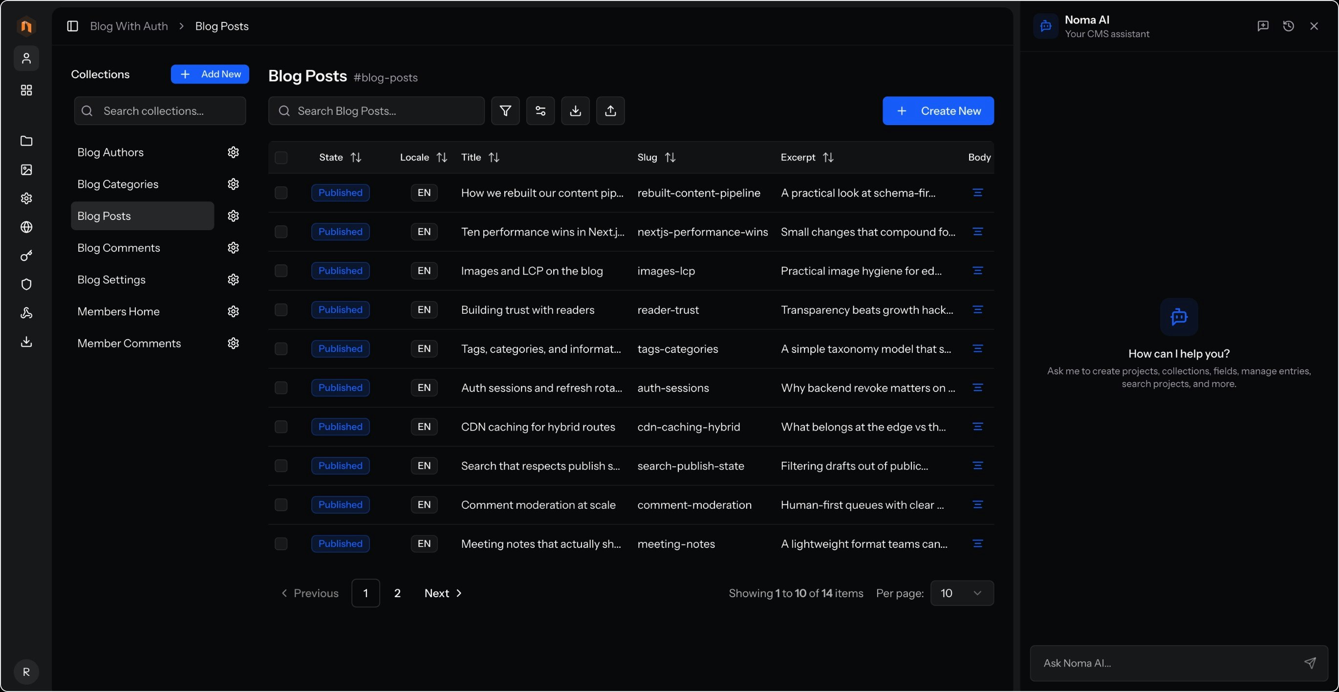
Task: Click the Create New button
Action: pyautogui.click(x=938, y=111)
